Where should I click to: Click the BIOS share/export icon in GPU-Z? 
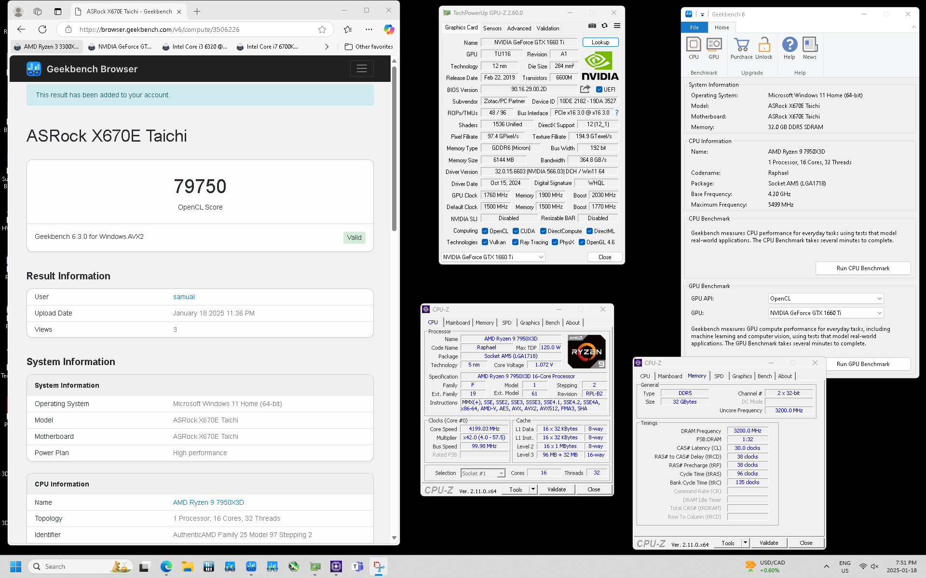[x=585, y=89]
